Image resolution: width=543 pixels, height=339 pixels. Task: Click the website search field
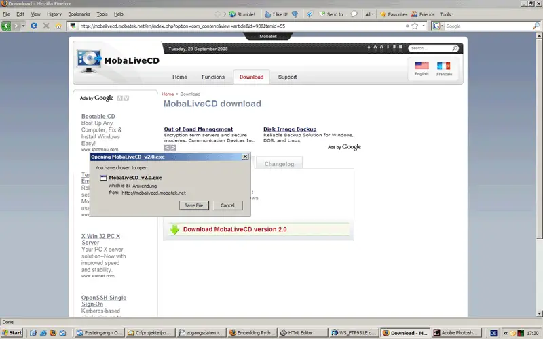[x=430, y=48]
